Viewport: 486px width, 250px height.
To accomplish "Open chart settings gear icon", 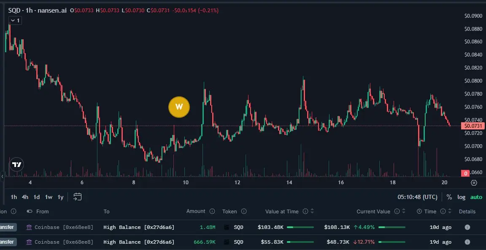I will tap(474, 183).
